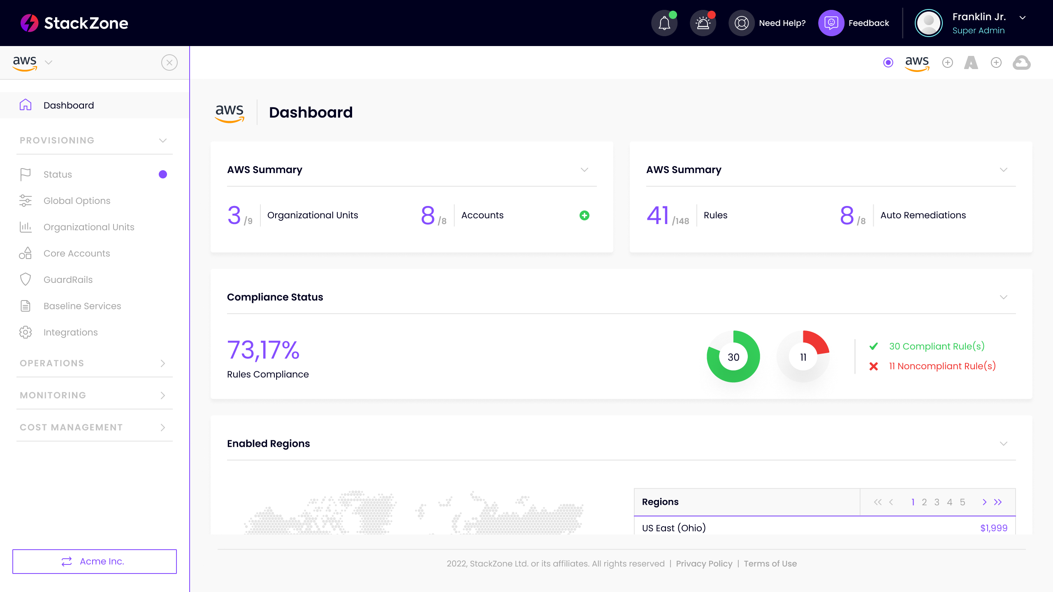Click the $1,999 region cost value
This screenshot has height=592, width=1053.
(994, 528)
